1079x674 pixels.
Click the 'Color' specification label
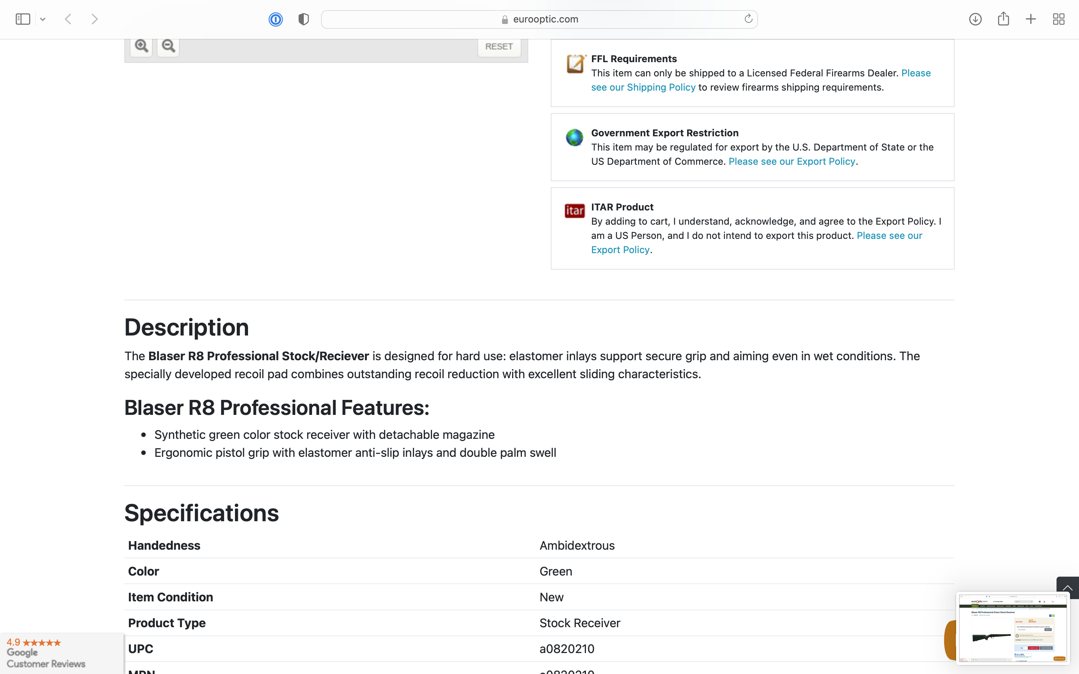143,571
